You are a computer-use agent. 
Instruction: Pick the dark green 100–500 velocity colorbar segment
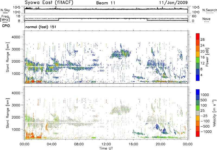pyautogui.click(x=198, y=103)
